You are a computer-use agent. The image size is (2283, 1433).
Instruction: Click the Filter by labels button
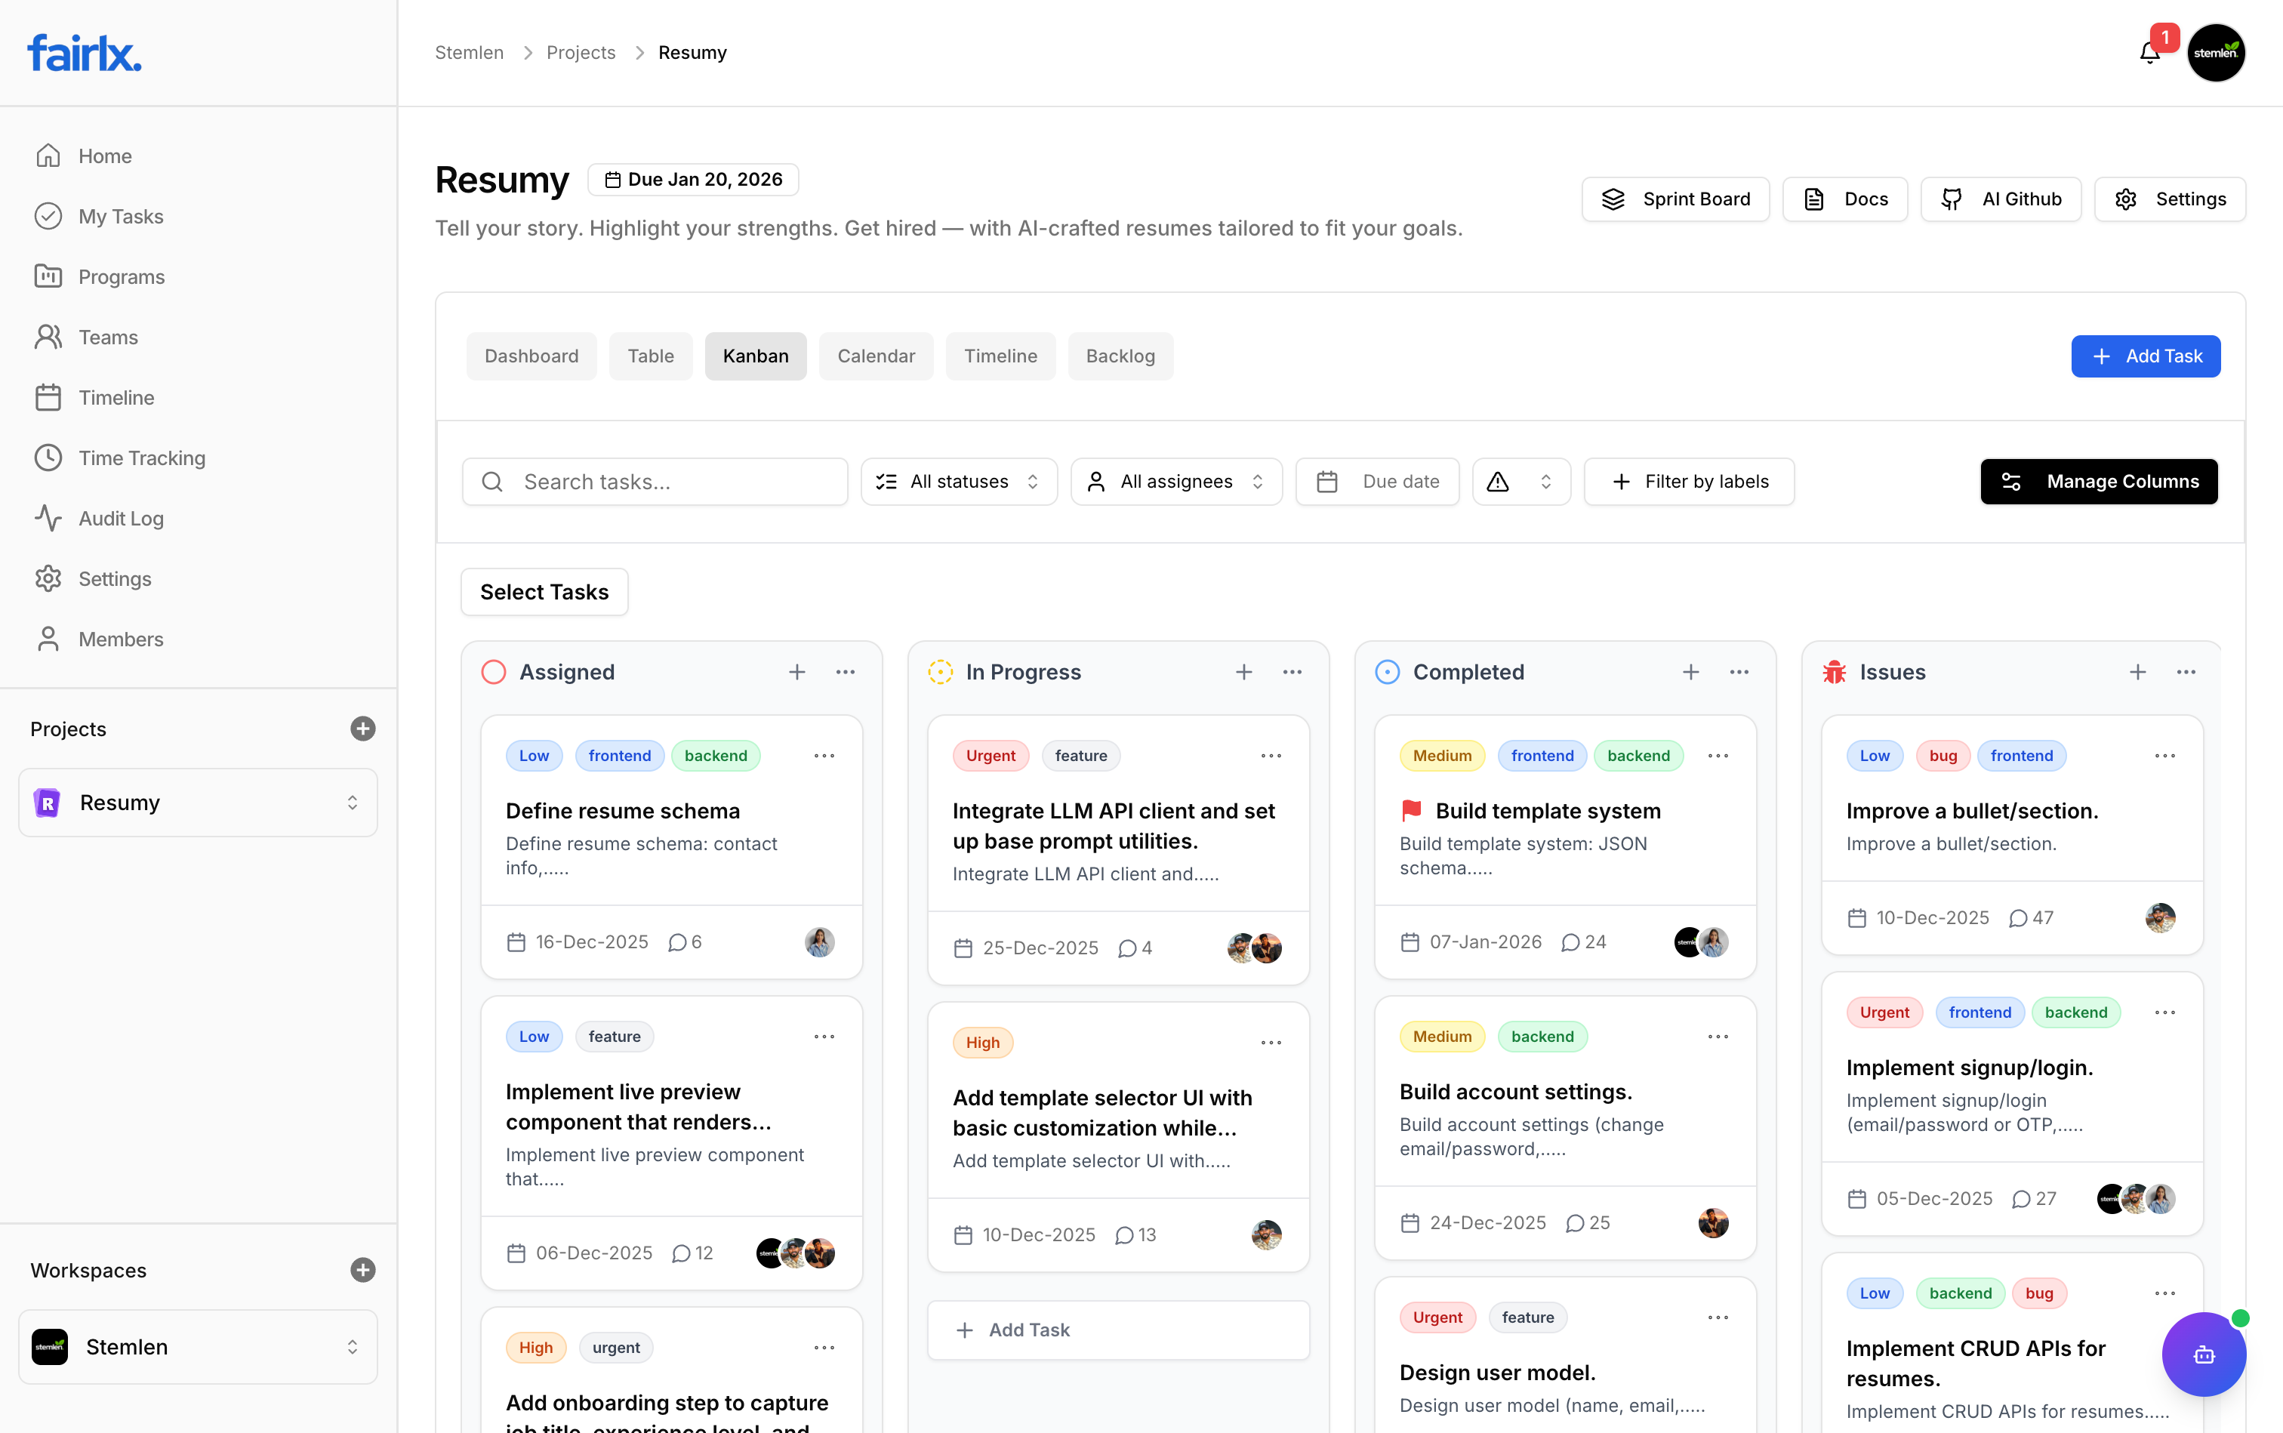click(1689, 482)
